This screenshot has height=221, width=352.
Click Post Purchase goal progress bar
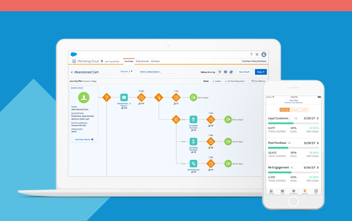point(293,147)
